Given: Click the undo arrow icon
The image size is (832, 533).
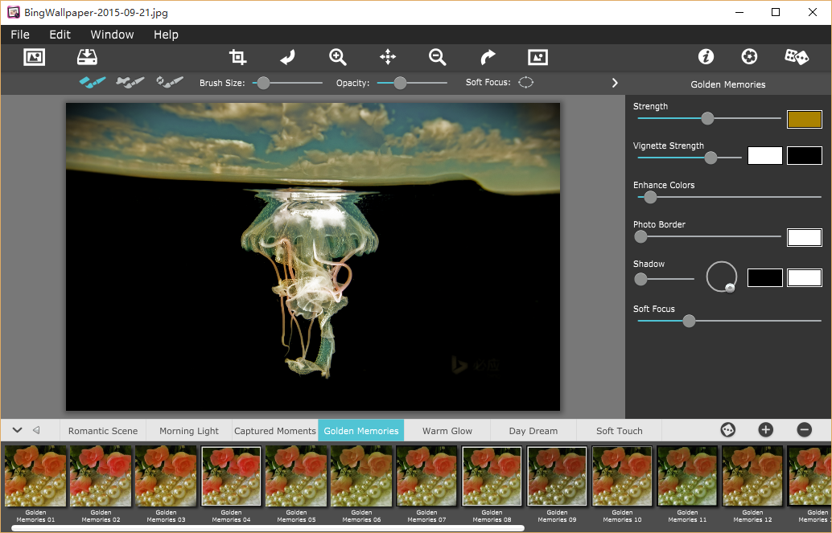Looking at the screenshot, I should coord(287,57).
